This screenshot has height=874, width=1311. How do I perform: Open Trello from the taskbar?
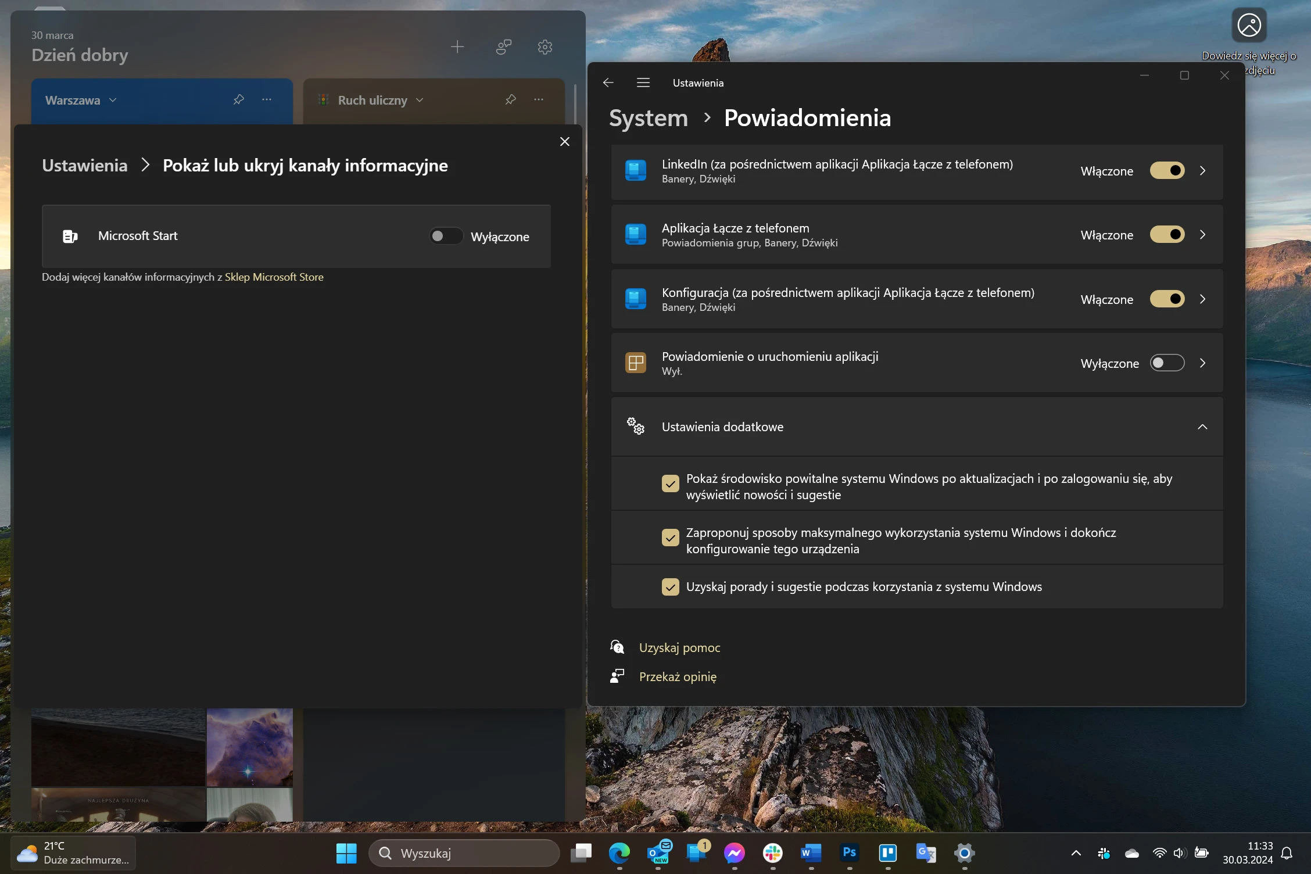(888, 853)
